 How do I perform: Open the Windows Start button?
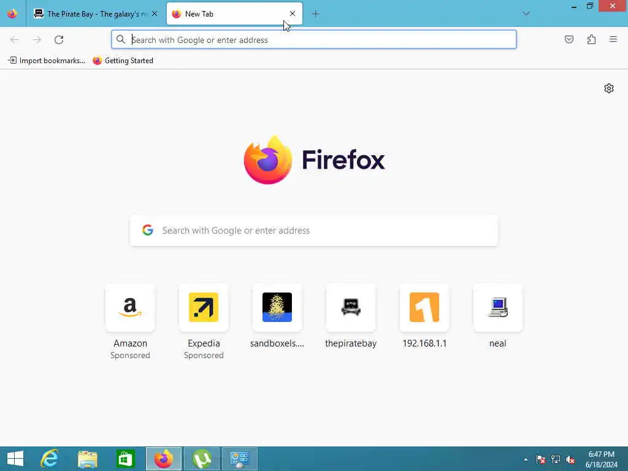click(15, 459)
